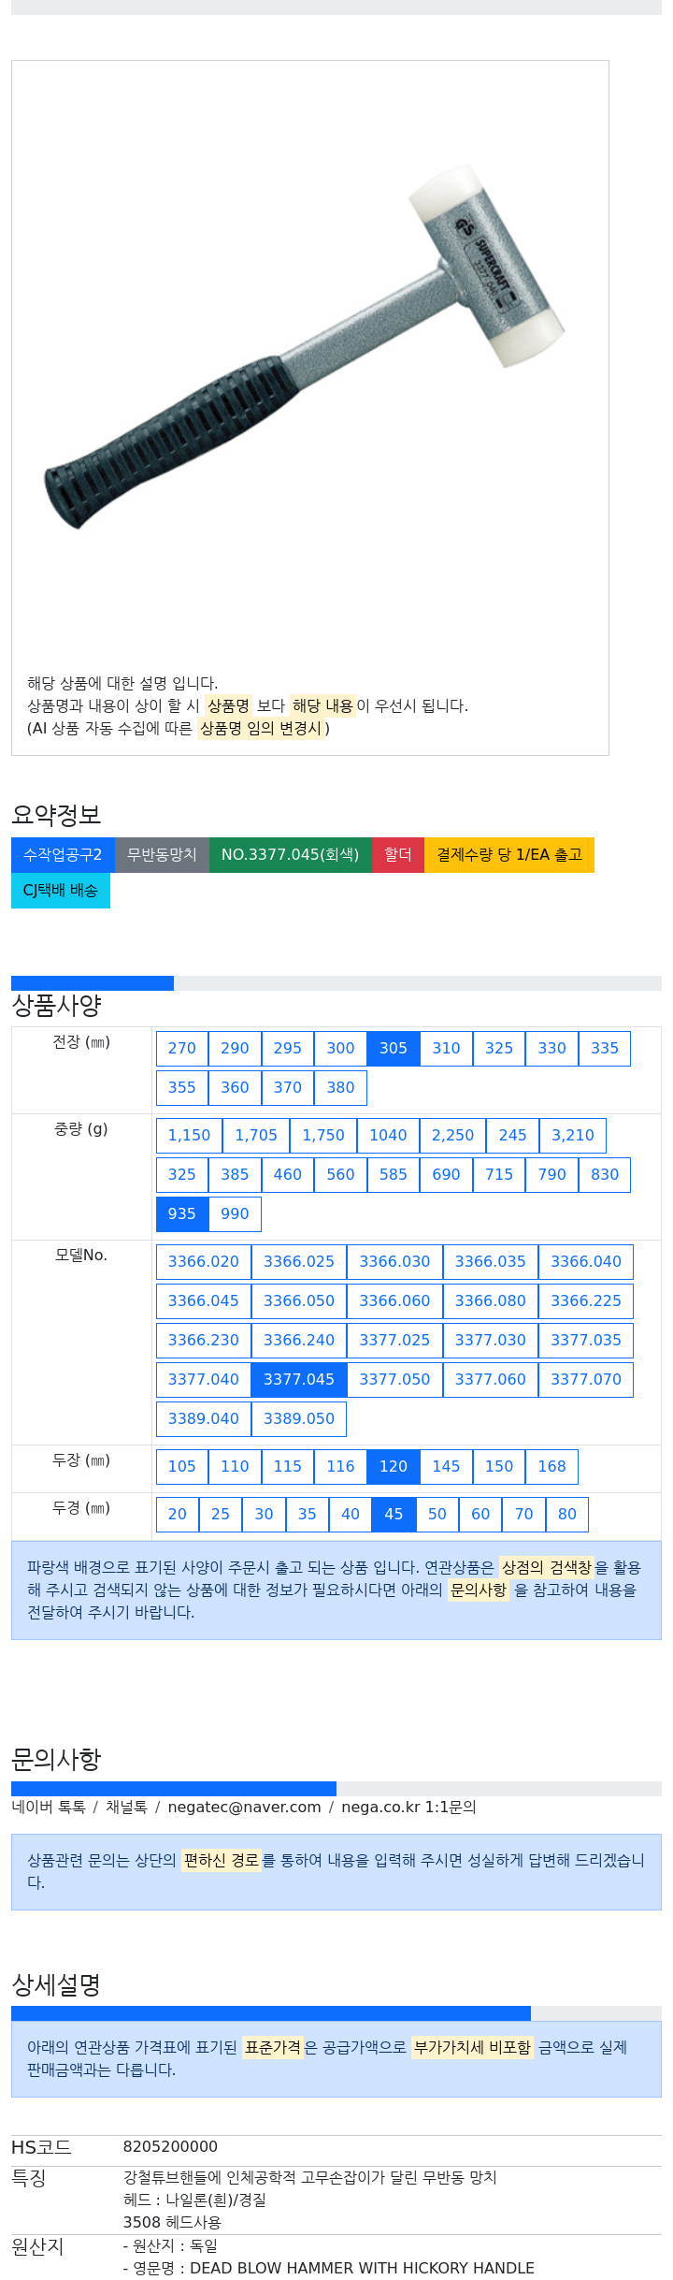Open the nega.co.kr 1:1문의 link
This screenshot has width=673, height=2280.
[408, 1808]
